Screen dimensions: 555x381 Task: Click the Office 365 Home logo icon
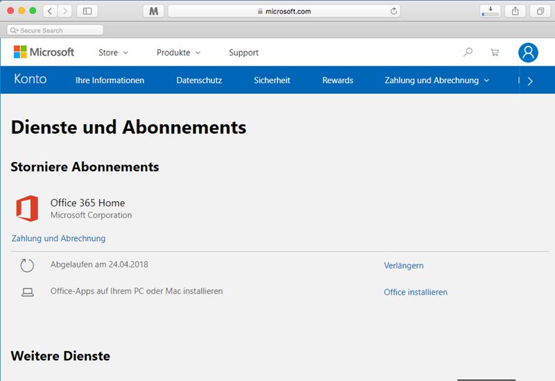click(27, 209)
